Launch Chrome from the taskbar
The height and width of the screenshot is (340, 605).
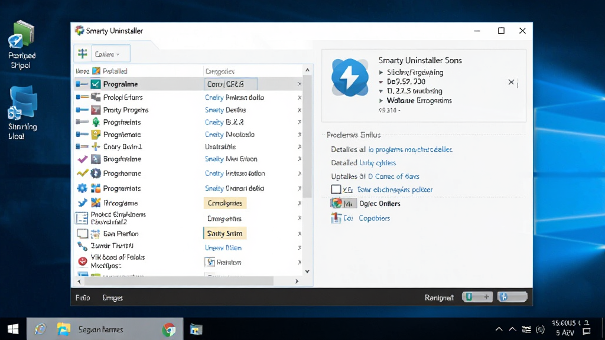(x=168, y=329)
